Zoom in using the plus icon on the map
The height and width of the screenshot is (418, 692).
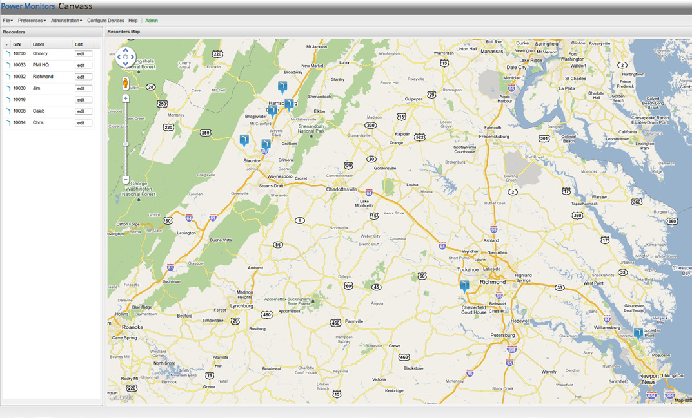click(126, 97)
